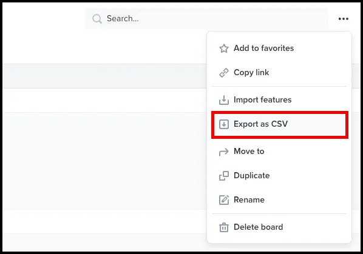Click the star icon beside Add to favorites
363x254 pixels.
[224, 48]
